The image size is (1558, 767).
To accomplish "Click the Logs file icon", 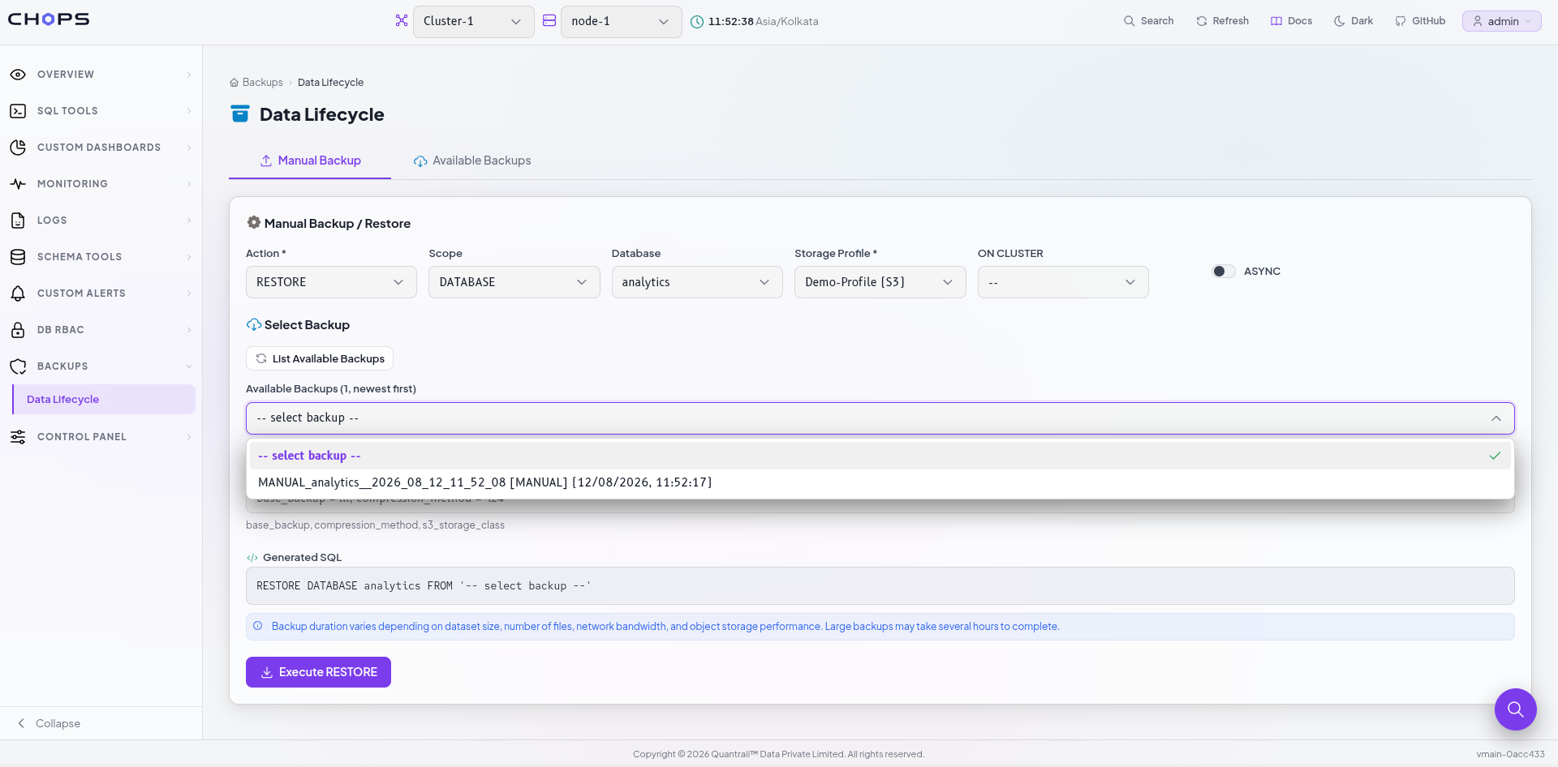I will tap(18, 221).
